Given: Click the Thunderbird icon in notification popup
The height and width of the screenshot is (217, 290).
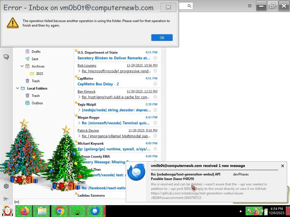Looking at the screenshot, I should (136, 172).
